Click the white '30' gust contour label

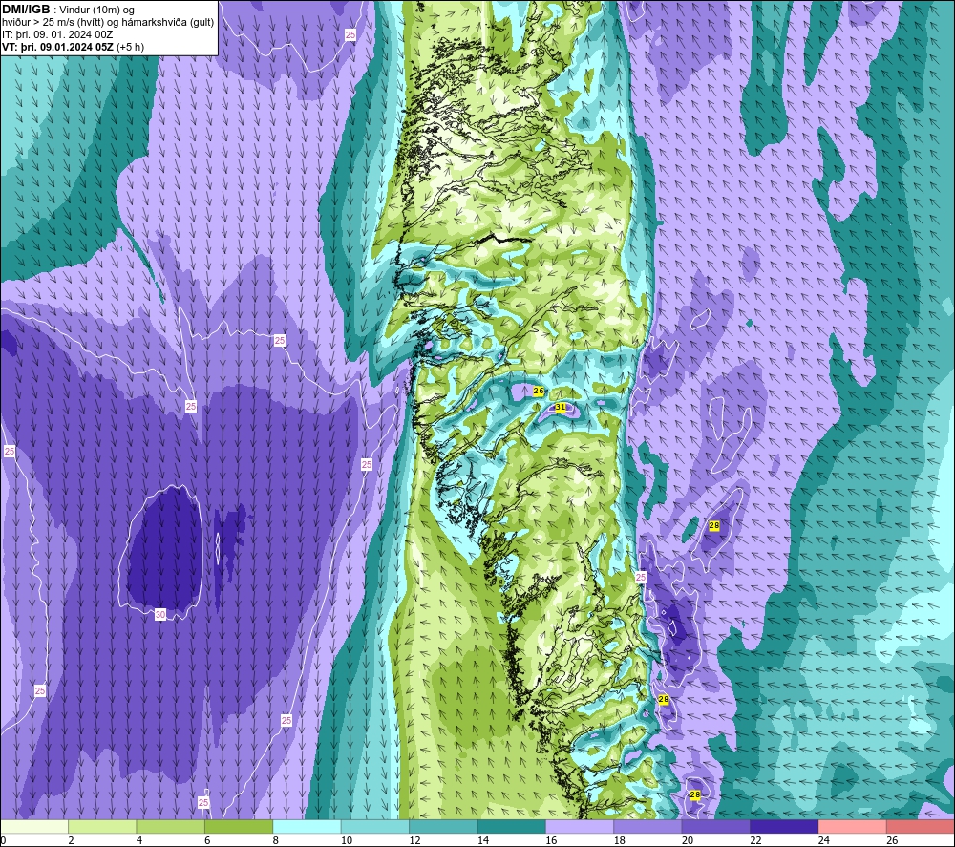(160, 614)
